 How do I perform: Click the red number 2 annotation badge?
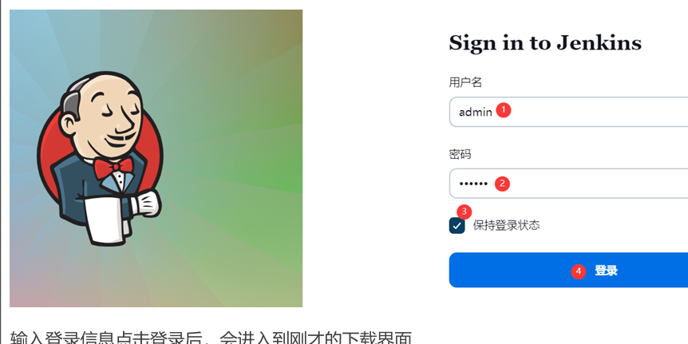pyautogui.click(x=502, y=184)
